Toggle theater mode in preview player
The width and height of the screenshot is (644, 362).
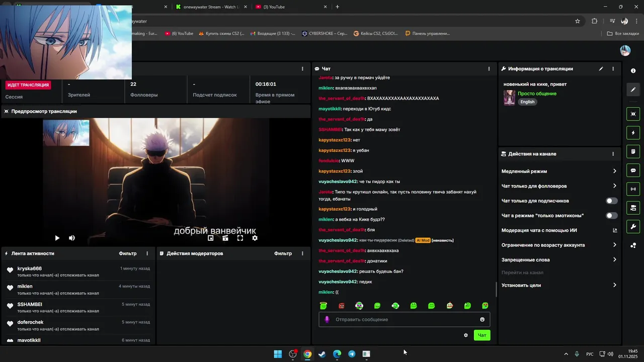pos(225,238)
